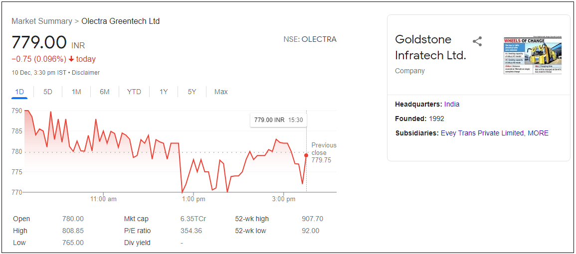Click the MORE subsidiaries link
Screen dimensions: 576x254
(538, 133)
